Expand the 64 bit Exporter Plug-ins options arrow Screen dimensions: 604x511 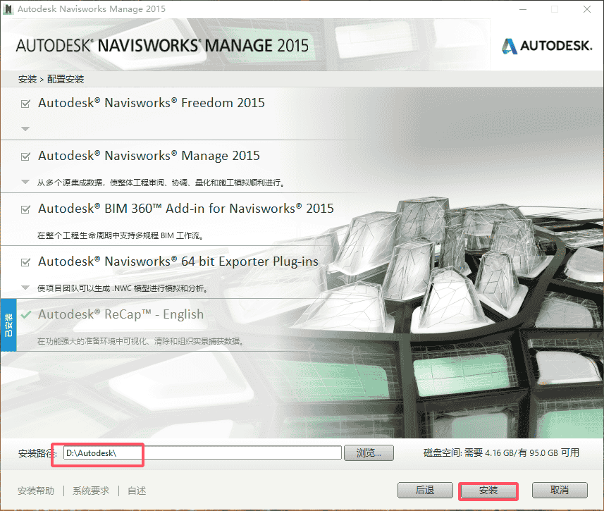(x=25, y=288)
